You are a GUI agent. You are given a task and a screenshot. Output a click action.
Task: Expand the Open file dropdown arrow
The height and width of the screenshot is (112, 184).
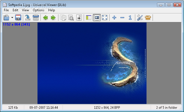point(12,18)
